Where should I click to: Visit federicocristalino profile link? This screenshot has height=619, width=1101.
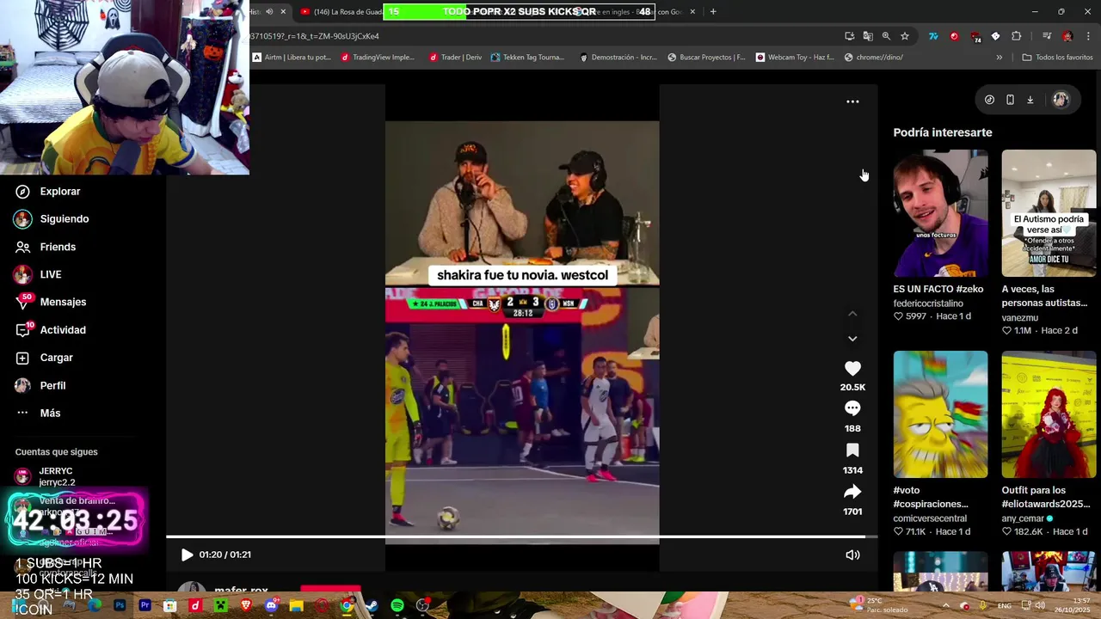pos(928,303)
